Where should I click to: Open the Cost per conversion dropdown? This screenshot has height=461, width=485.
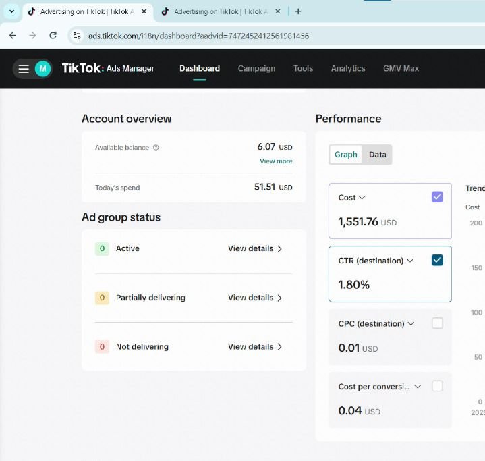(418, 387)
